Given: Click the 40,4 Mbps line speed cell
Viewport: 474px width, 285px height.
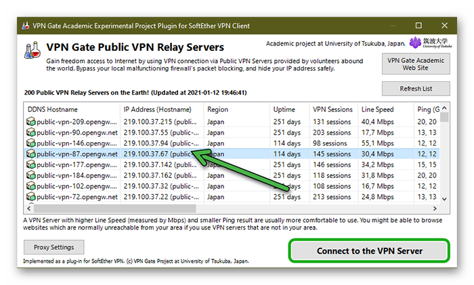Looking at the screenshot, I should coord(378,121).
